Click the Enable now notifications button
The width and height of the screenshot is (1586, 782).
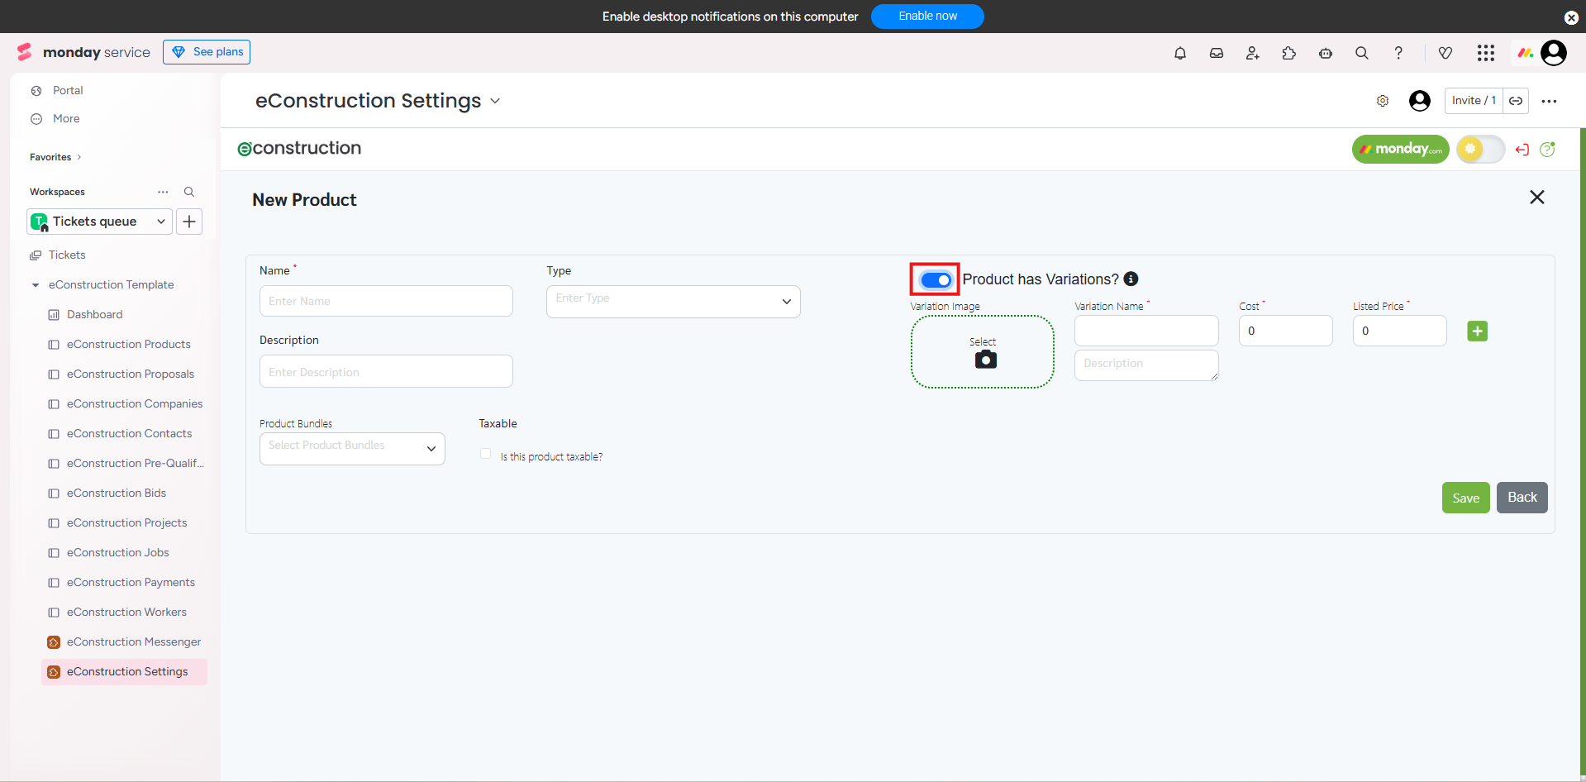(926, 17)
